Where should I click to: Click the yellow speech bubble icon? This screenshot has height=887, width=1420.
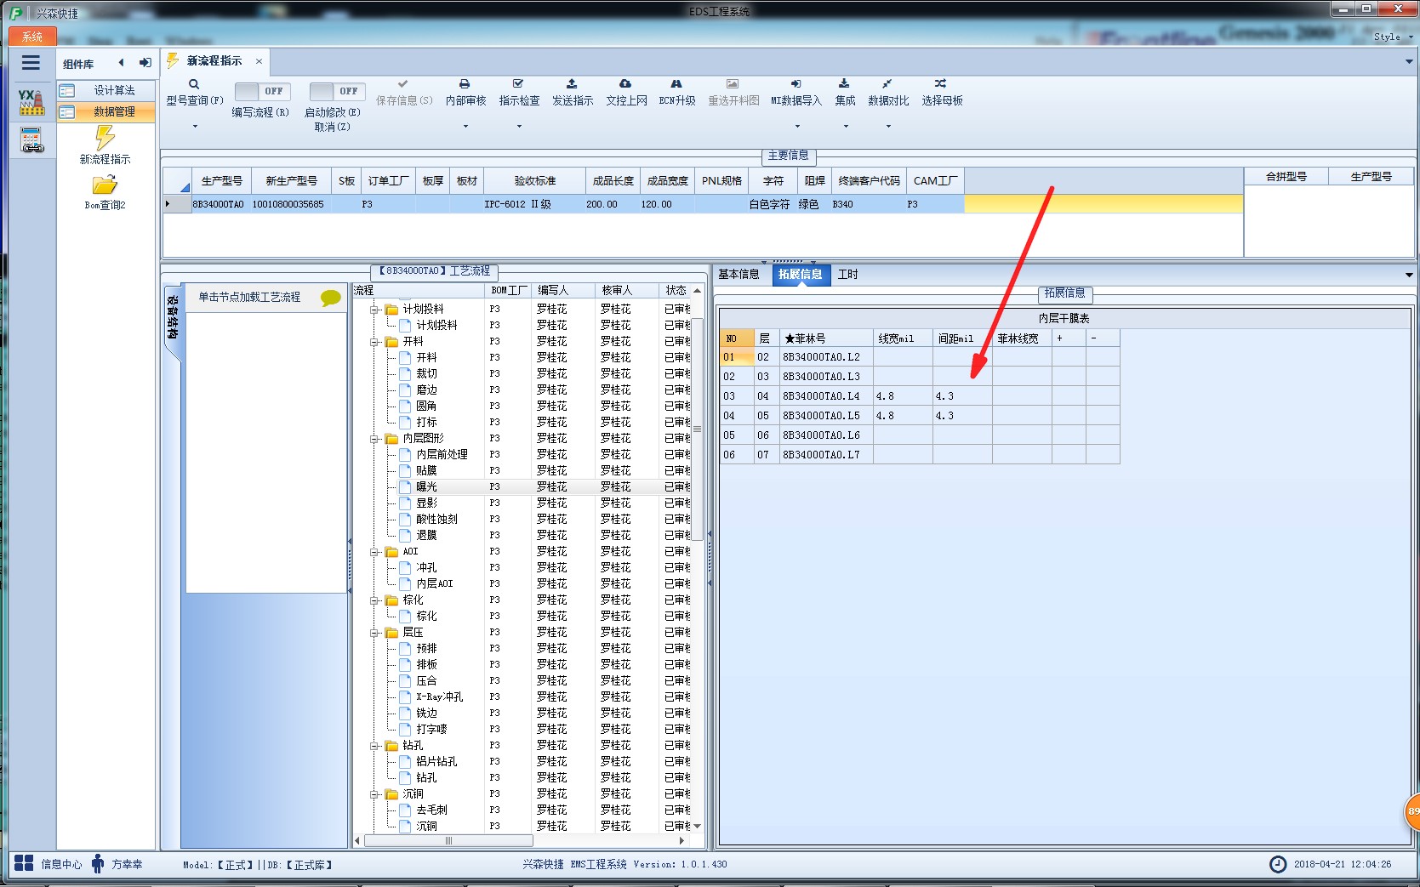[x=330, y=298]
